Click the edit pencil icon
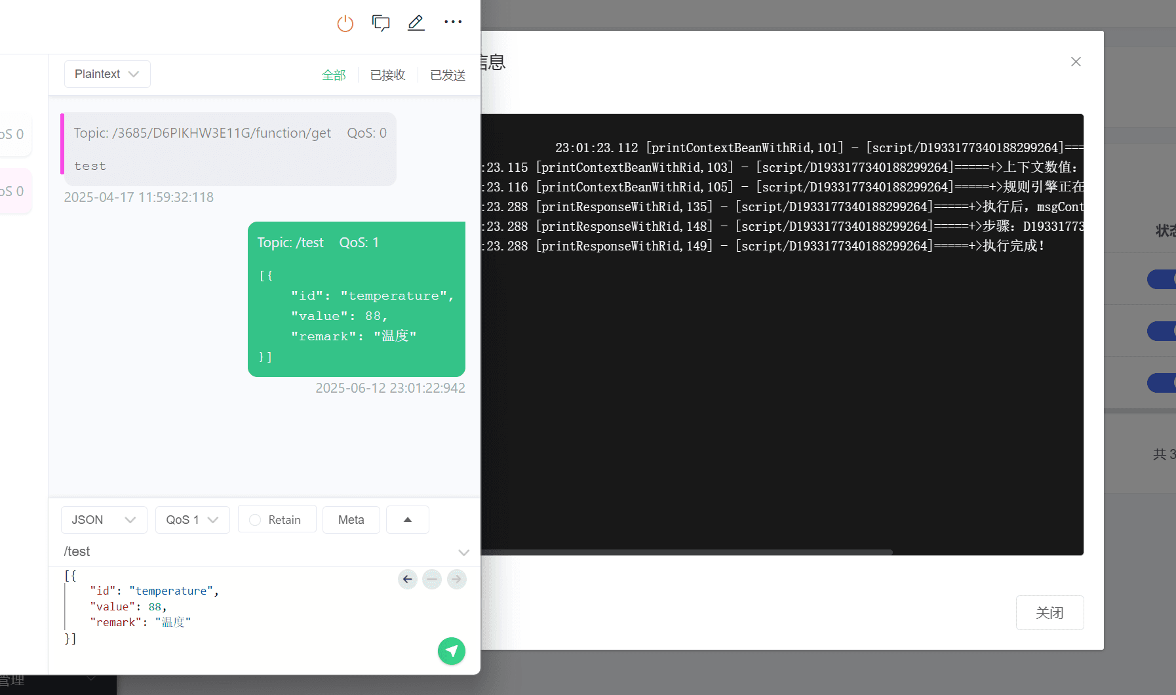The image size is (1176, 695). click(x=416, y=23)
